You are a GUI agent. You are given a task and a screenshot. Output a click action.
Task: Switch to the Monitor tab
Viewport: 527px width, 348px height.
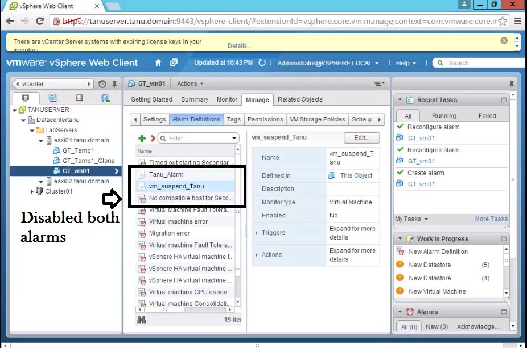[x=227, y=99]
